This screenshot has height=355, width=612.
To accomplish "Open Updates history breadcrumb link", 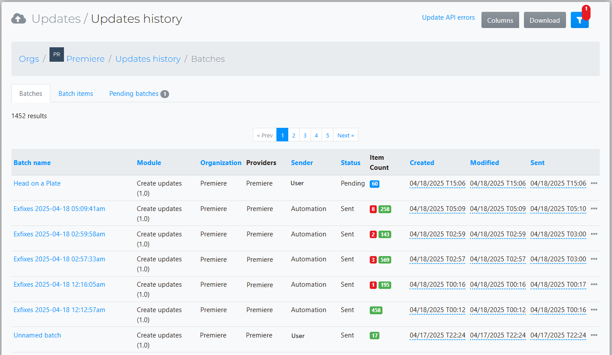I will tap(148, 59).
